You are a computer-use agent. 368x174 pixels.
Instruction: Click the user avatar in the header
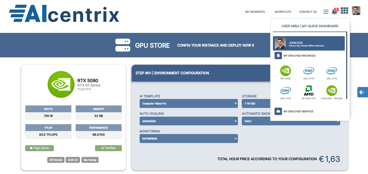click(x=356, y=11)
